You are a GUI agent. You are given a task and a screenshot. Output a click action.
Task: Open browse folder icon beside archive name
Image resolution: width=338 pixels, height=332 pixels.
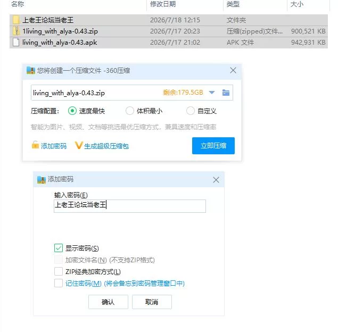(226, 93)
